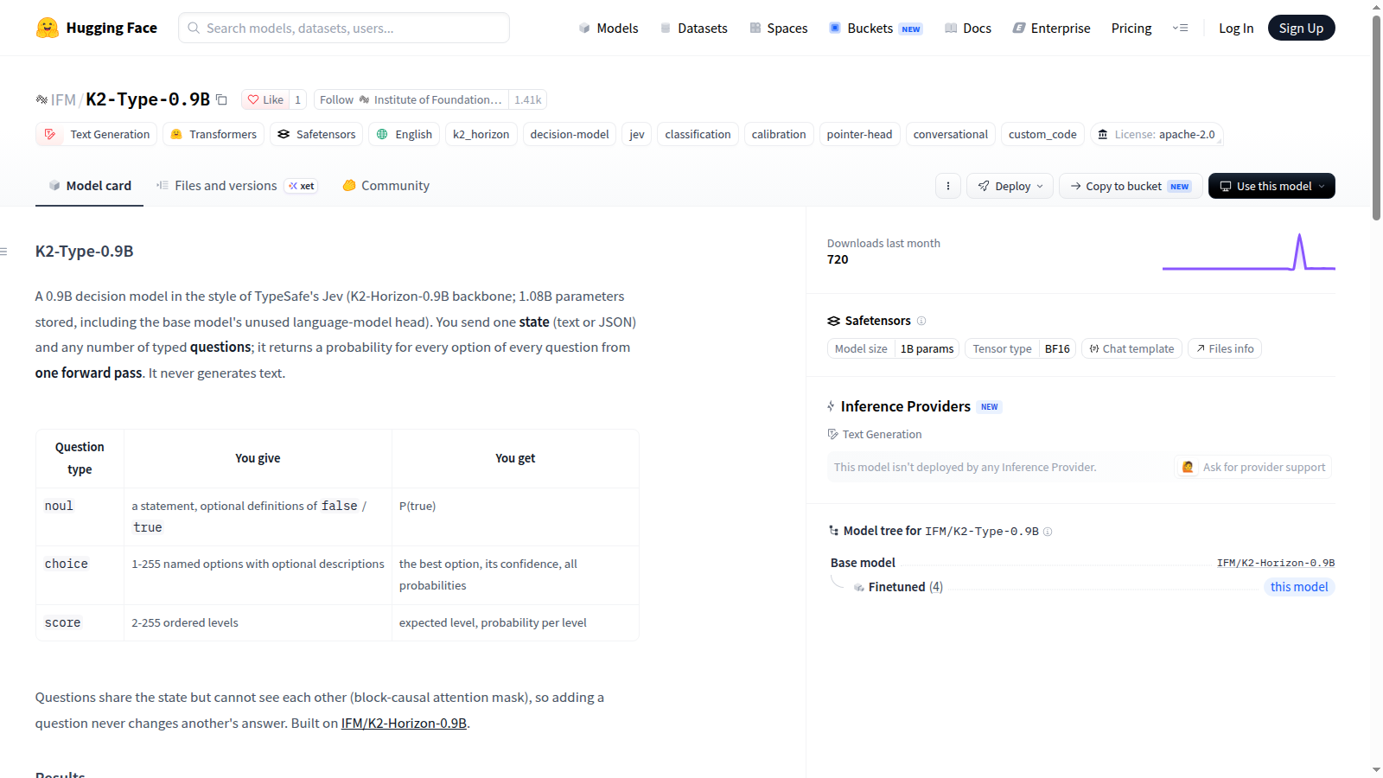Screen dimensions: 1383x778
Task: Click the downloads trend chart
Action: click(1249, 252)
